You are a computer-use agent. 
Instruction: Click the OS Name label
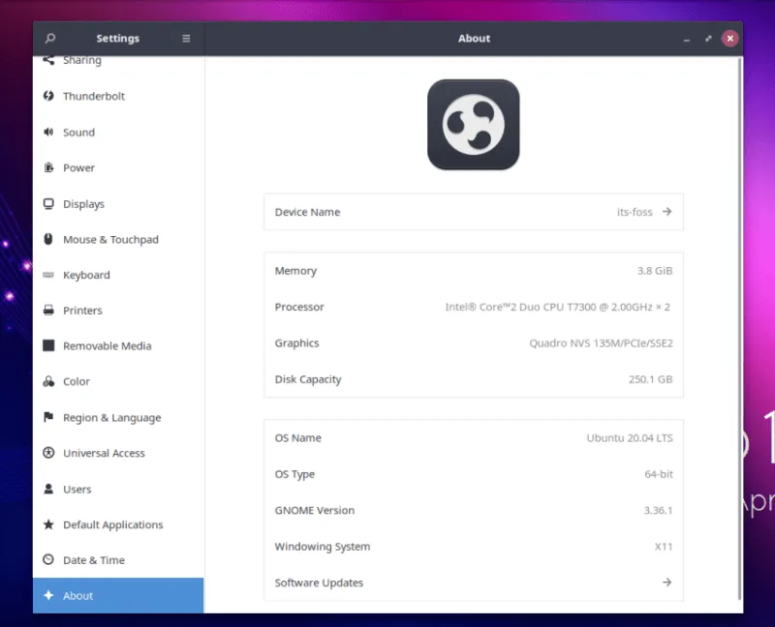298,438
